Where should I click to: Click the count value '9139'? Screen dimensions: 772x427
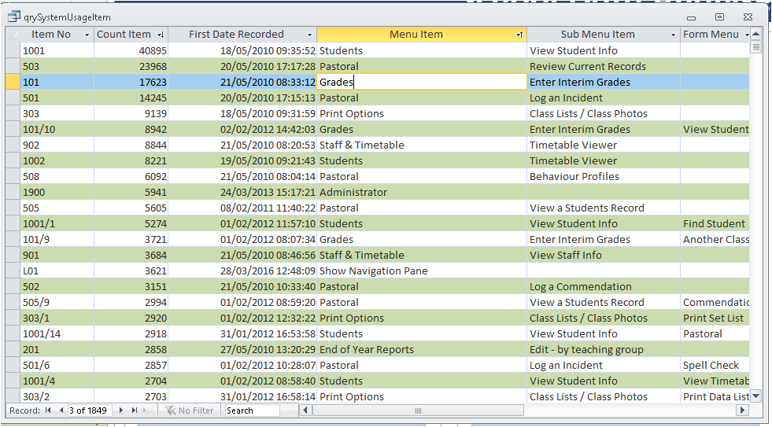(131, 113)
